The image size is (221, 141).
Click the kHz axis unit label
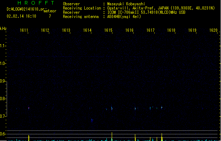(x=3, y=29)
